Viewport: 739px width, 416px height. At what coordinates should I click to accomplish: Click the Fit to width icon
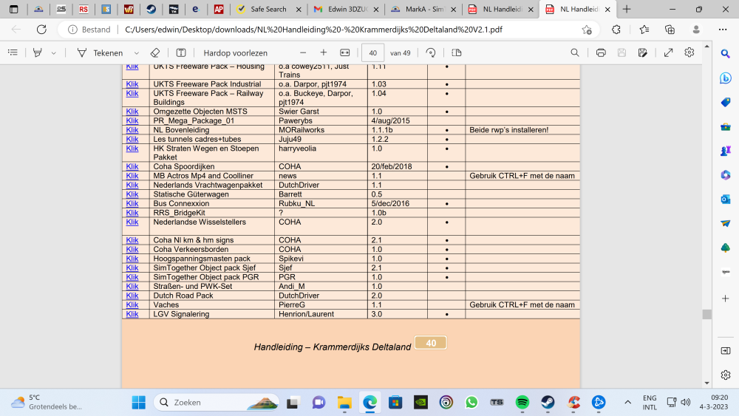point(344,52)
